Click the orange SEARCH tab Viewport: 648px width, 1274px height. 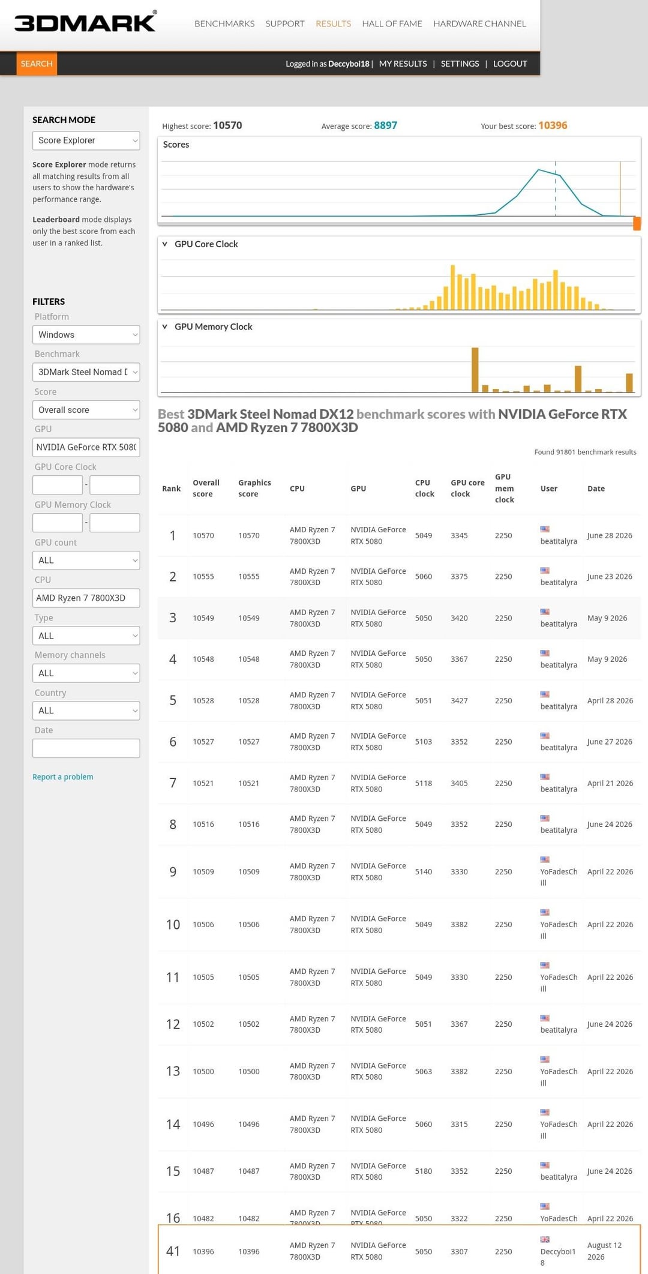(x=37, y=64)
